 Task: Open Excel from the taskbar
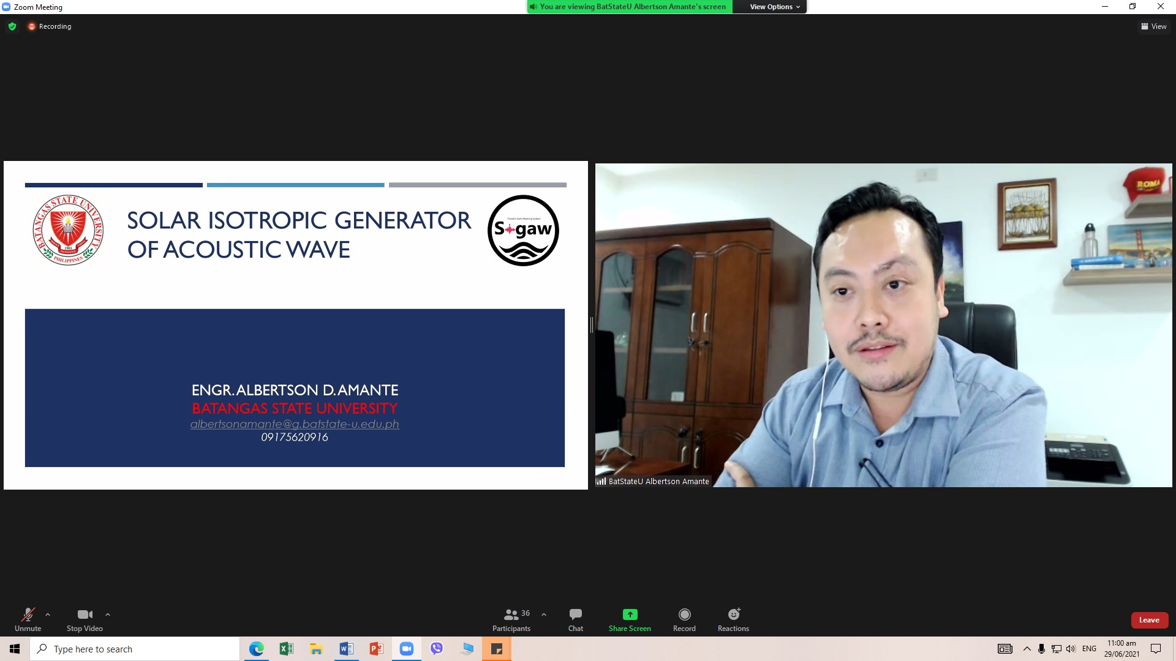tap(286, 649)
